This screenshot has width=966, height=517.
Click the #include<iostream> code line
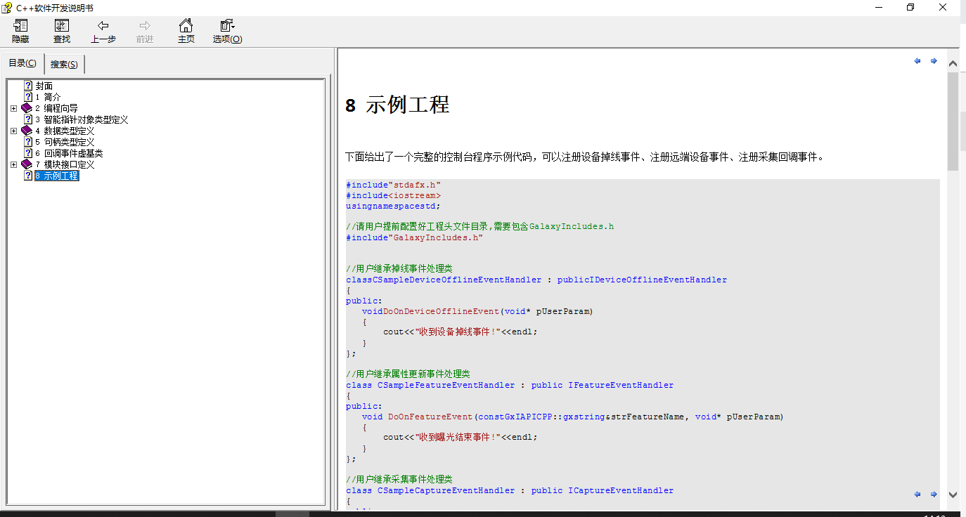click(393, 195)
